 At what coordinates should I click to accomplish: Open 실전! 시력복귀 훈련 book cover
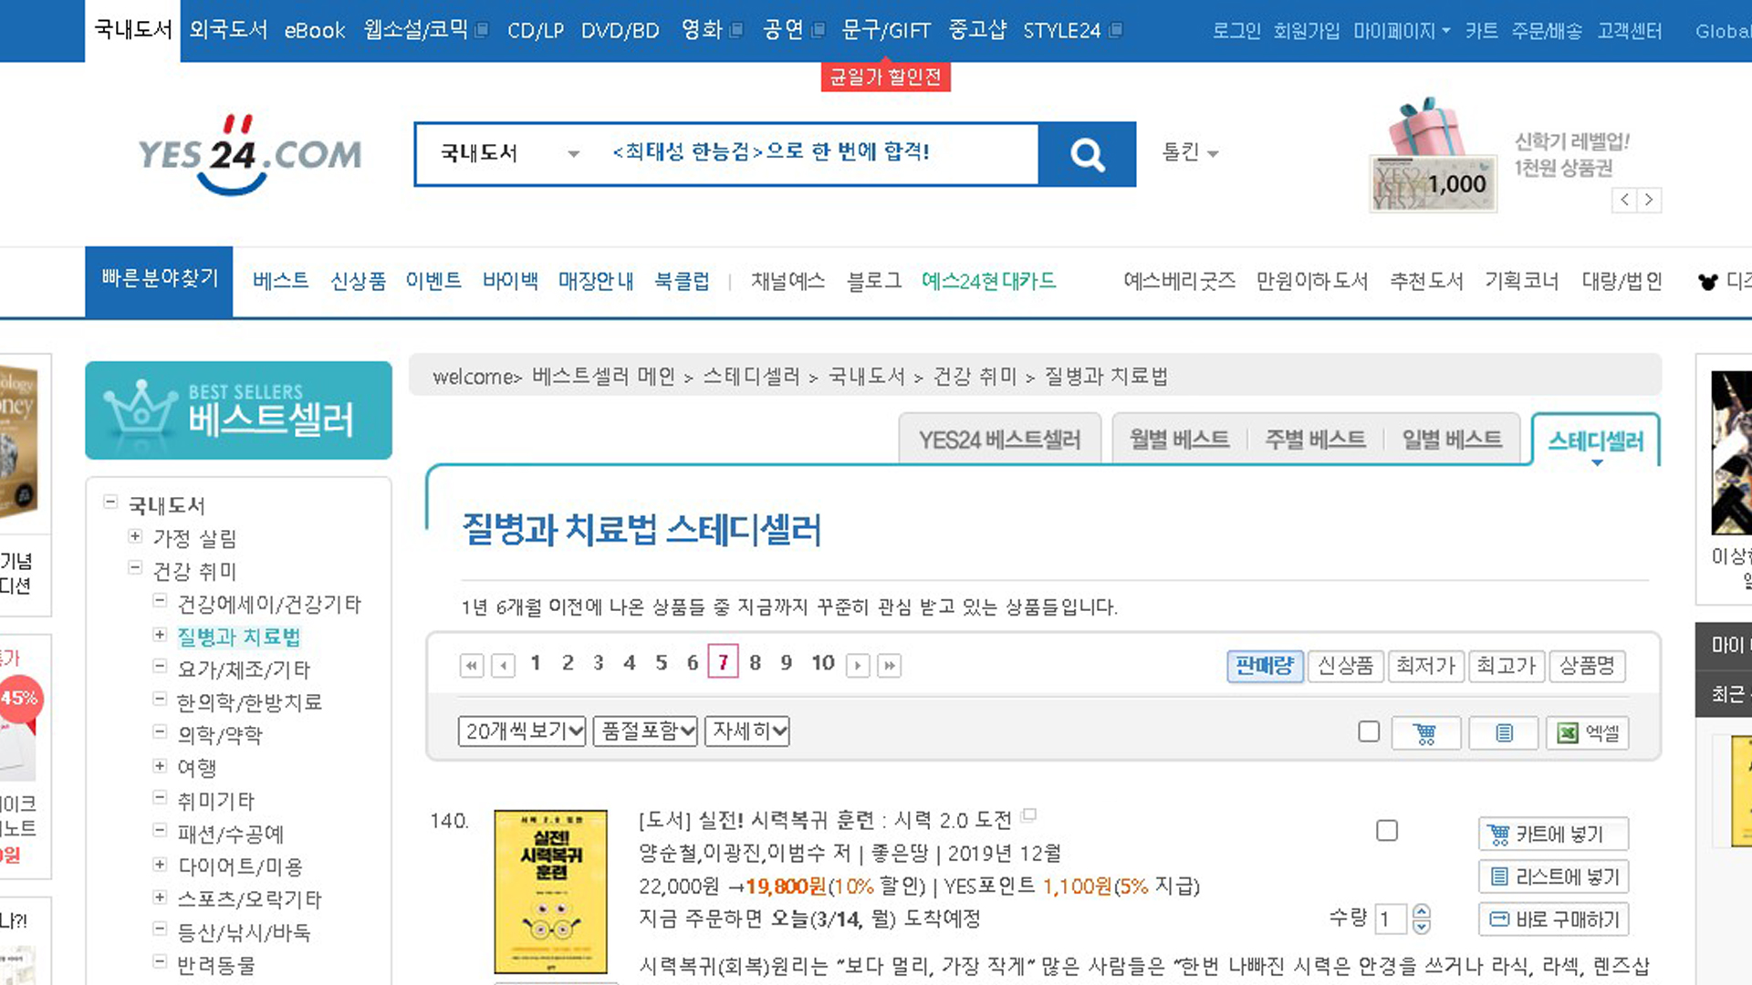coord(550,892)
